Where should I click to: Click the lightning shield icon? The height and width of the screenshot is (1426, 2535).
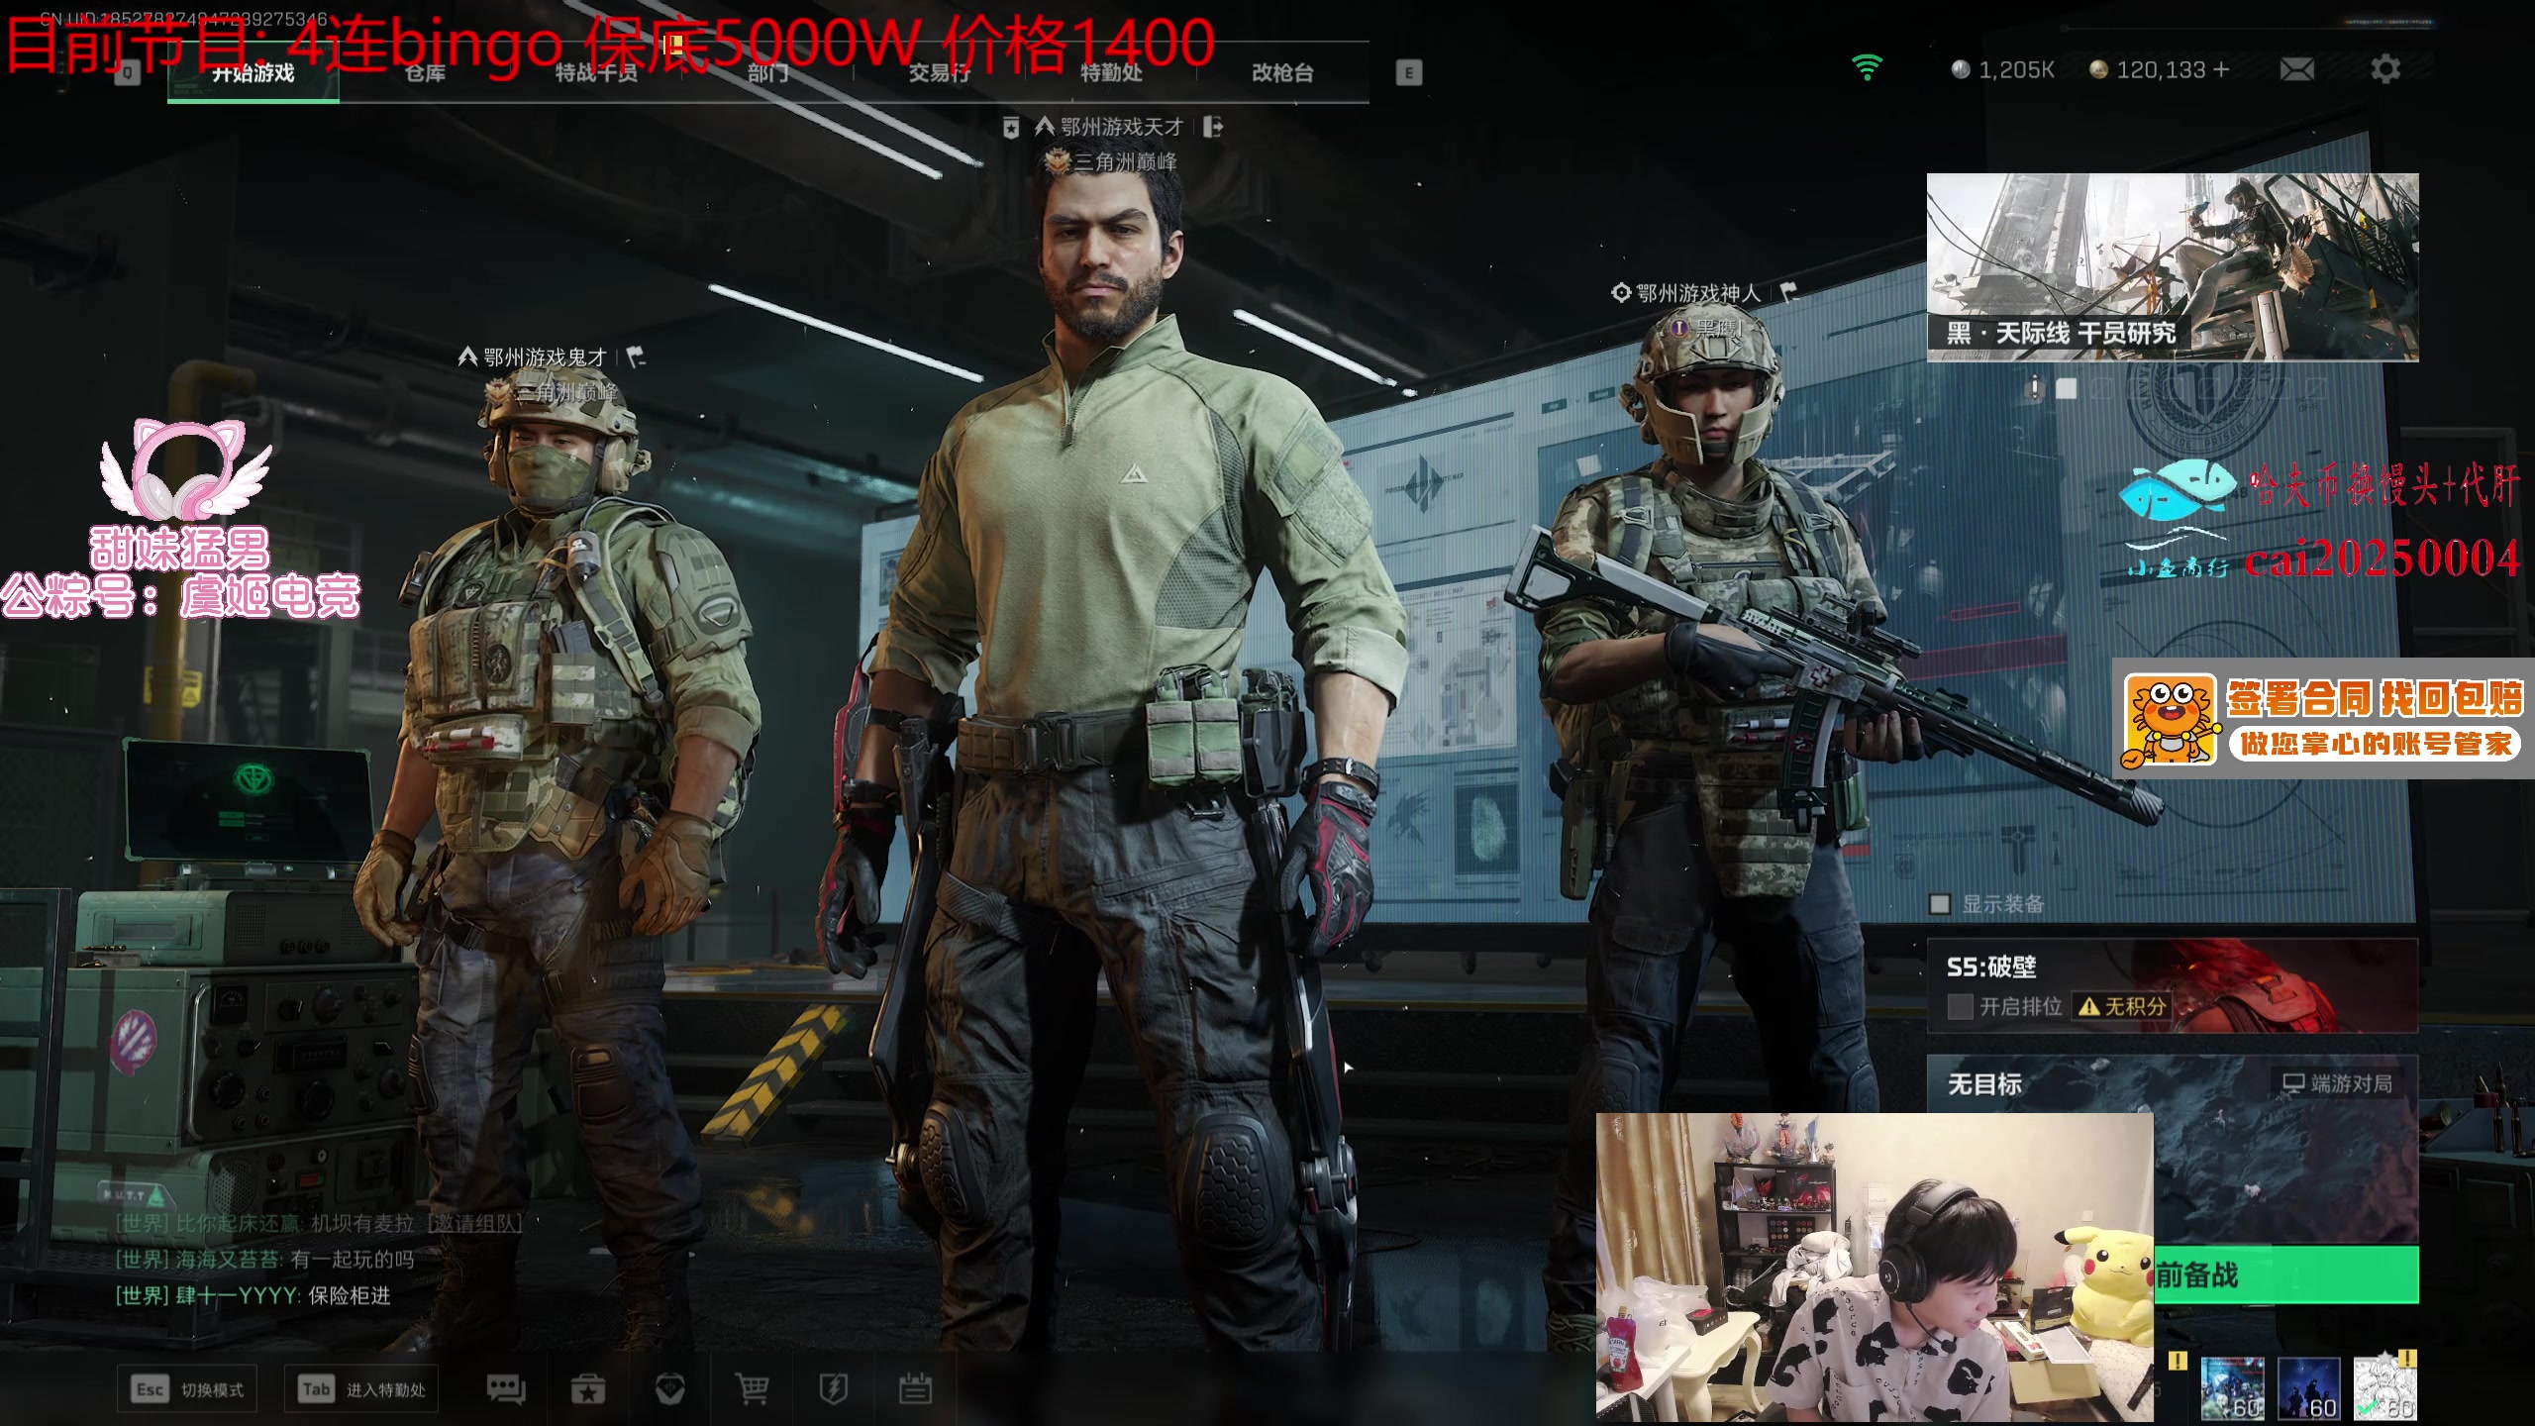coord(834,1389)
